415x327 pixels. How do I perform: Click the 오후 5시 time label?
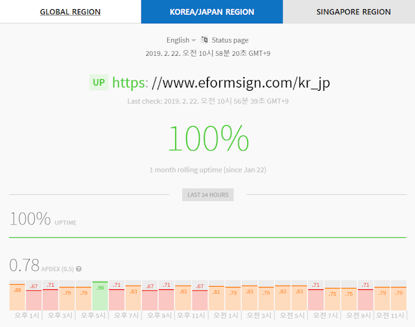pyautogui.click(x=93, y=315)
